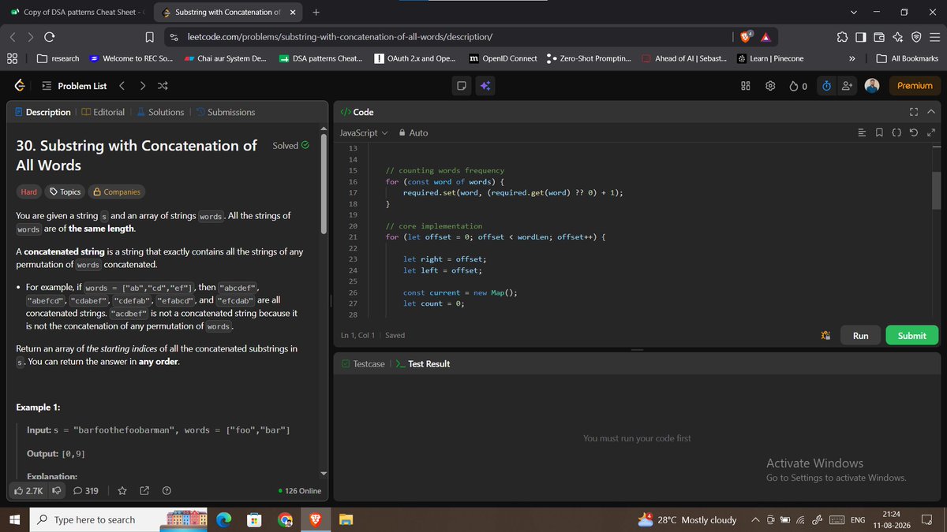Switch to the Testcase tab
This screenshot has width=947, height=532.
[363, 363]
